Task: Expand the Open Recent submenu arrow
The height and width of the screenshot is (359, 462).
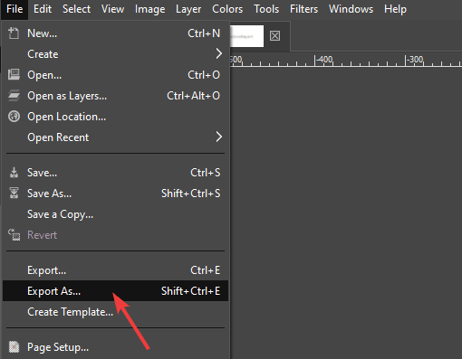Action: [219, 137]
